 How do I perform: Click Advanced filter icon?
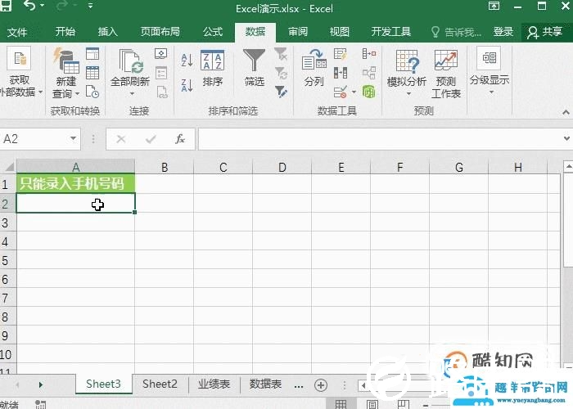[281, 92]
